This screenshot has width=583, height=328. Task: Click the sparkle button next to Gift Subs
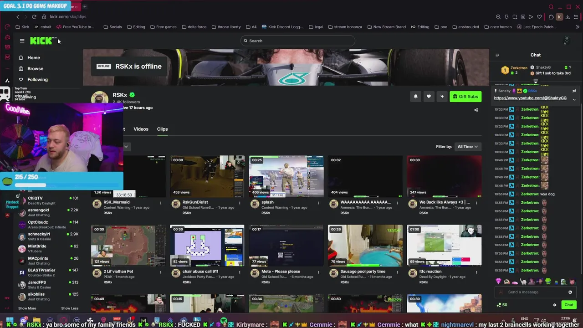[x=442, y=97]
